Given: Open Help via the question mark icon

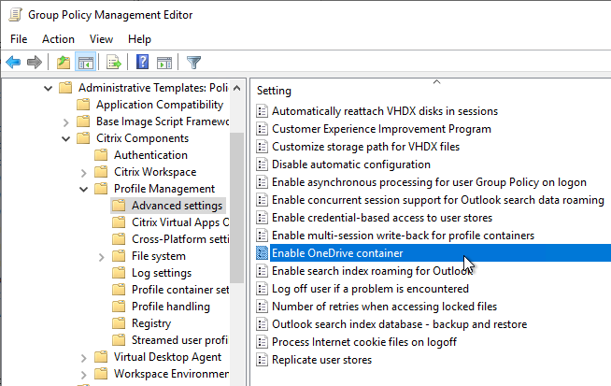Looking at the screenshot, I should 142,63.
